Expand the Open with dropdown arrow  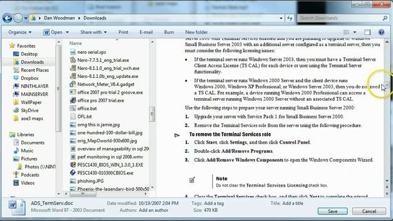pos(67,33)
